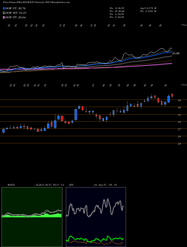Open the green MACD histogram chart

(32, 217)
